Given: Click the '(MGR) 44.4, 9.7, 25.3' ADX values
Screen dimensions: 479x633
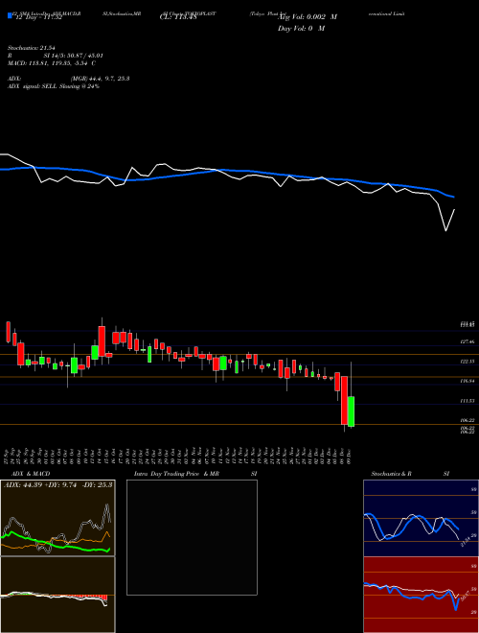Looking at the screenshot, I should [x=100, y=79].
